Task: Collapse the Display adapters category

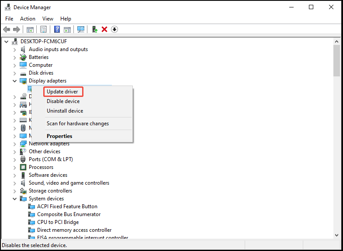Action: coord(15,81)
